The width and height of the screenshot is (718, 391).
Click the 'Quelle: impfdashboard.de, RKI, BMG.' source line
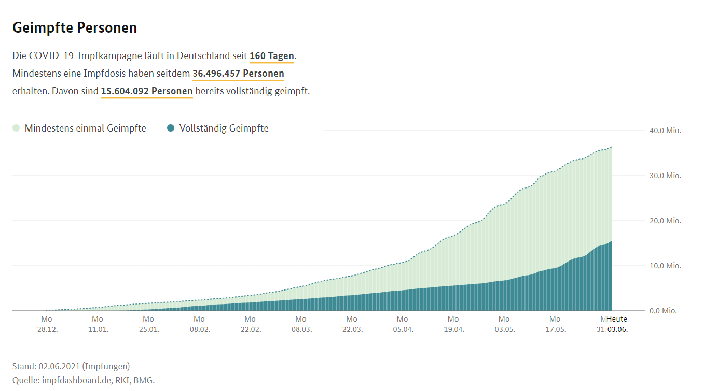click(x=84, y=381)
